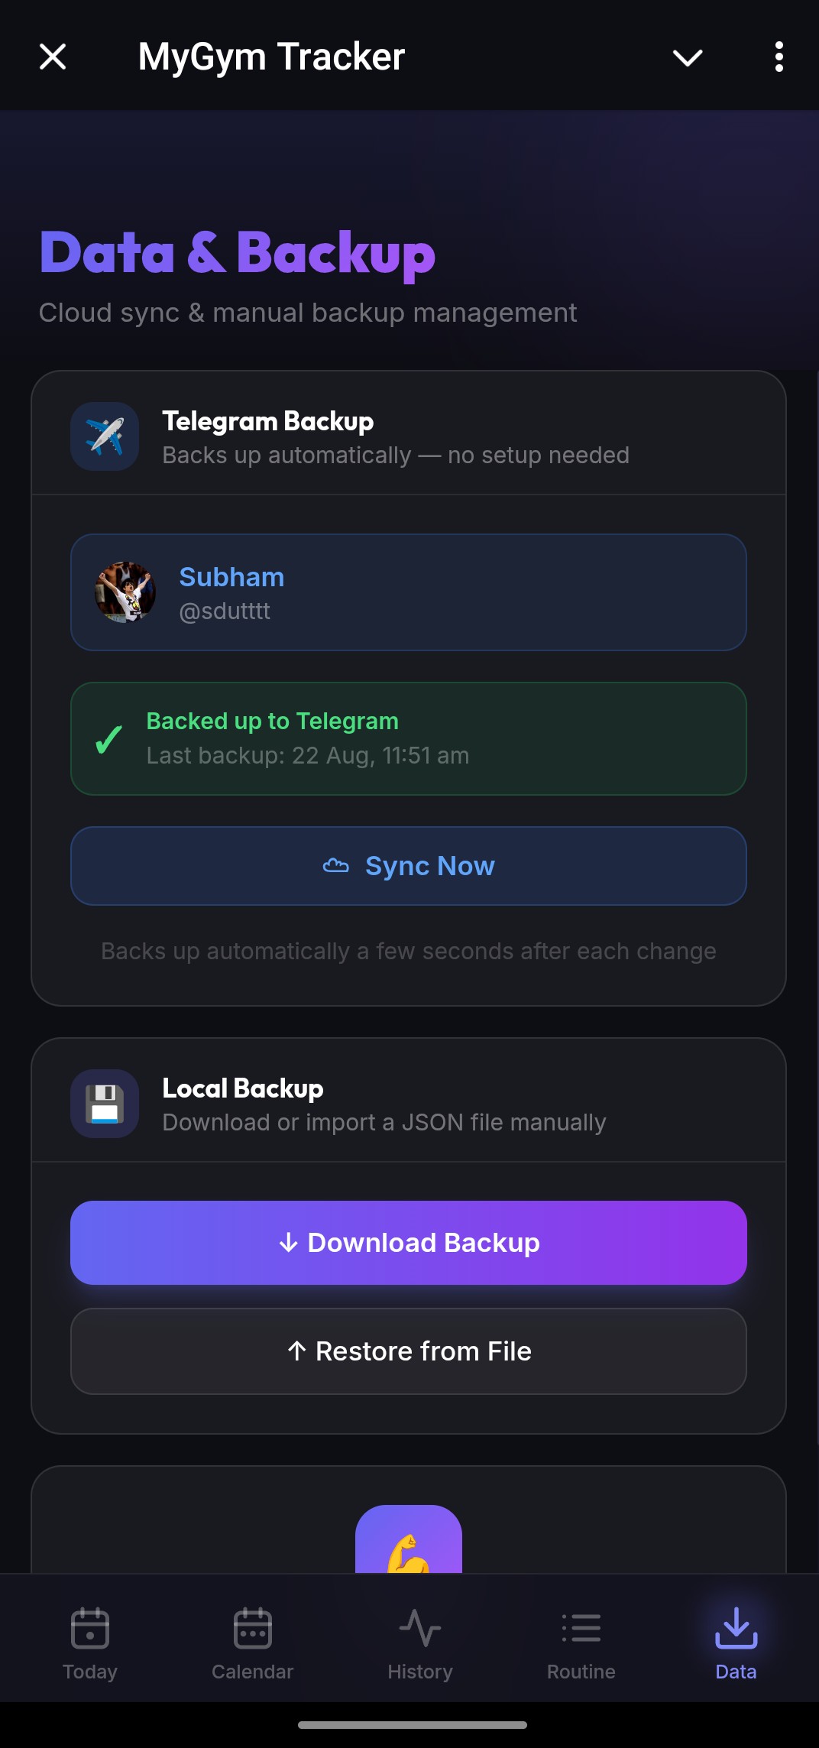Viewport: 819px width, 1748px height.
Task: Close the MyGym Tracker mini app
Action: (x=53, y=57)
